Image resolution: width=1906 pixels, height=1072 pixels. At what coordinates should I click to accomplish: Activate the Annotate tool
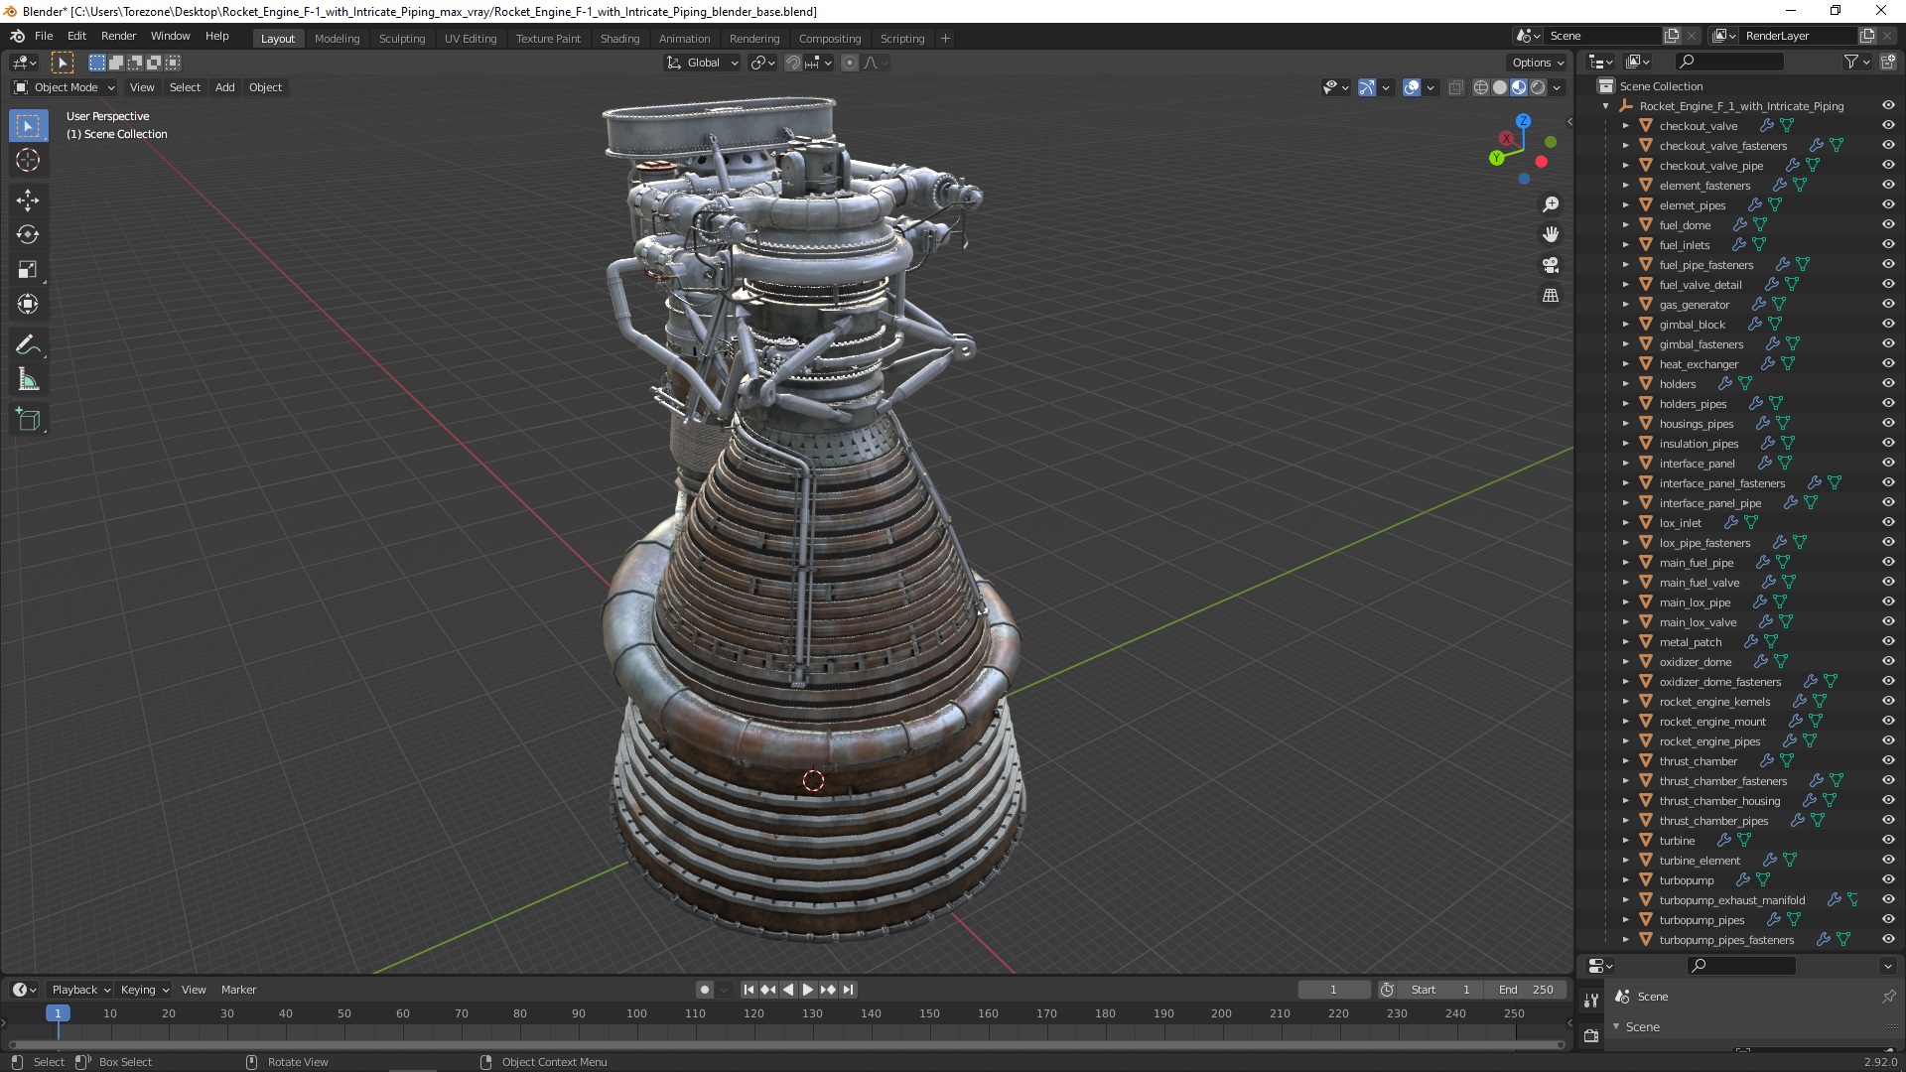click(x=28, y=344)
